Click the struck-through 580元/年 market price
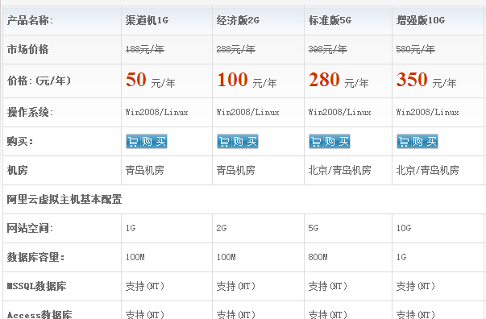The image size is (486, 319). pyautogui.click(x=415, y=49)
